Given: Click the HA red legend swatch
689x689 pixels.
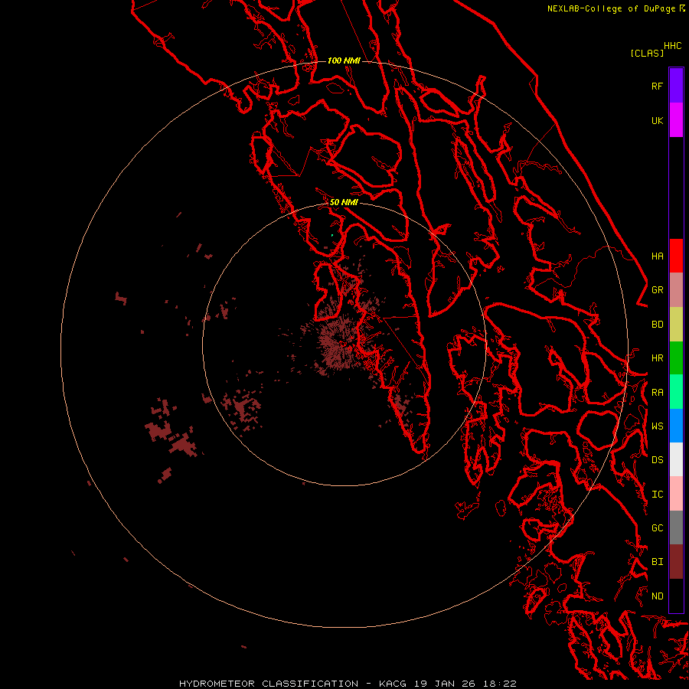Looking at the screenshot, I should [x=676, y=256].
